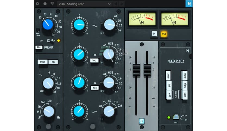Open the preset options sliders icon

(x=52, y=4)
